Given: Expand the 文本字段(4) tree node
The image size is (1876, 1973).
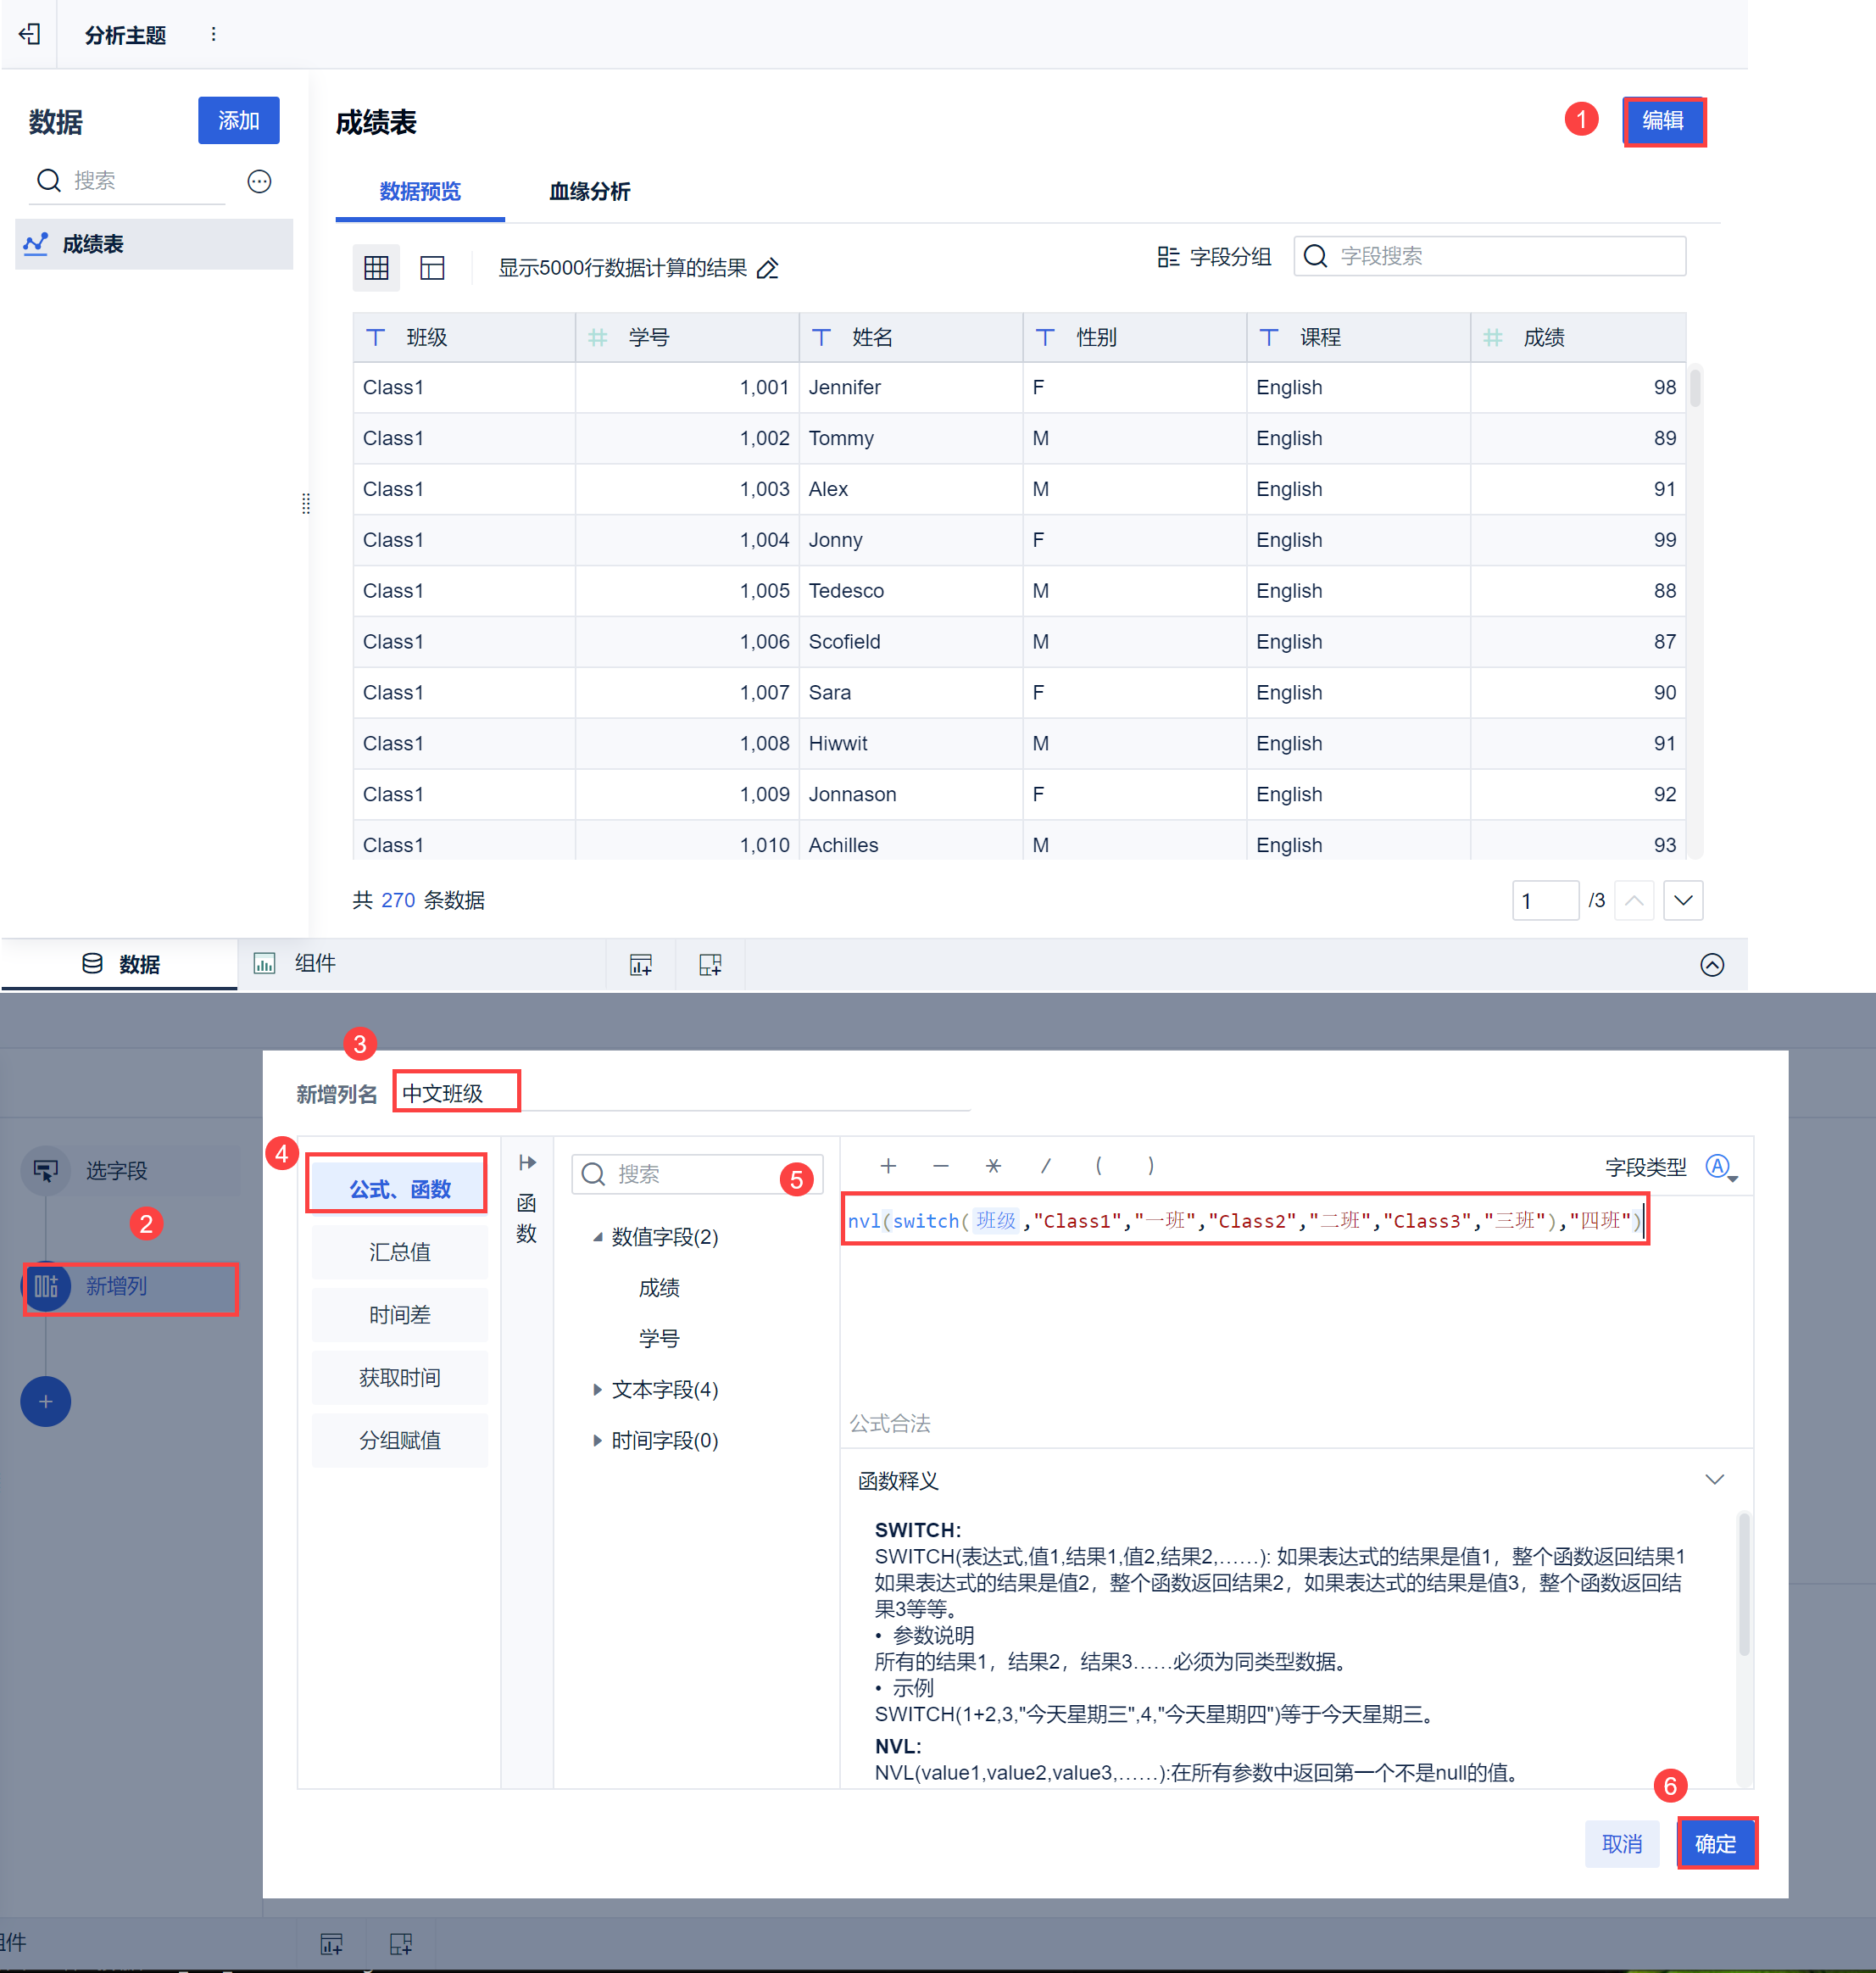Looking at the screenshot, I should click(597, 1389).
